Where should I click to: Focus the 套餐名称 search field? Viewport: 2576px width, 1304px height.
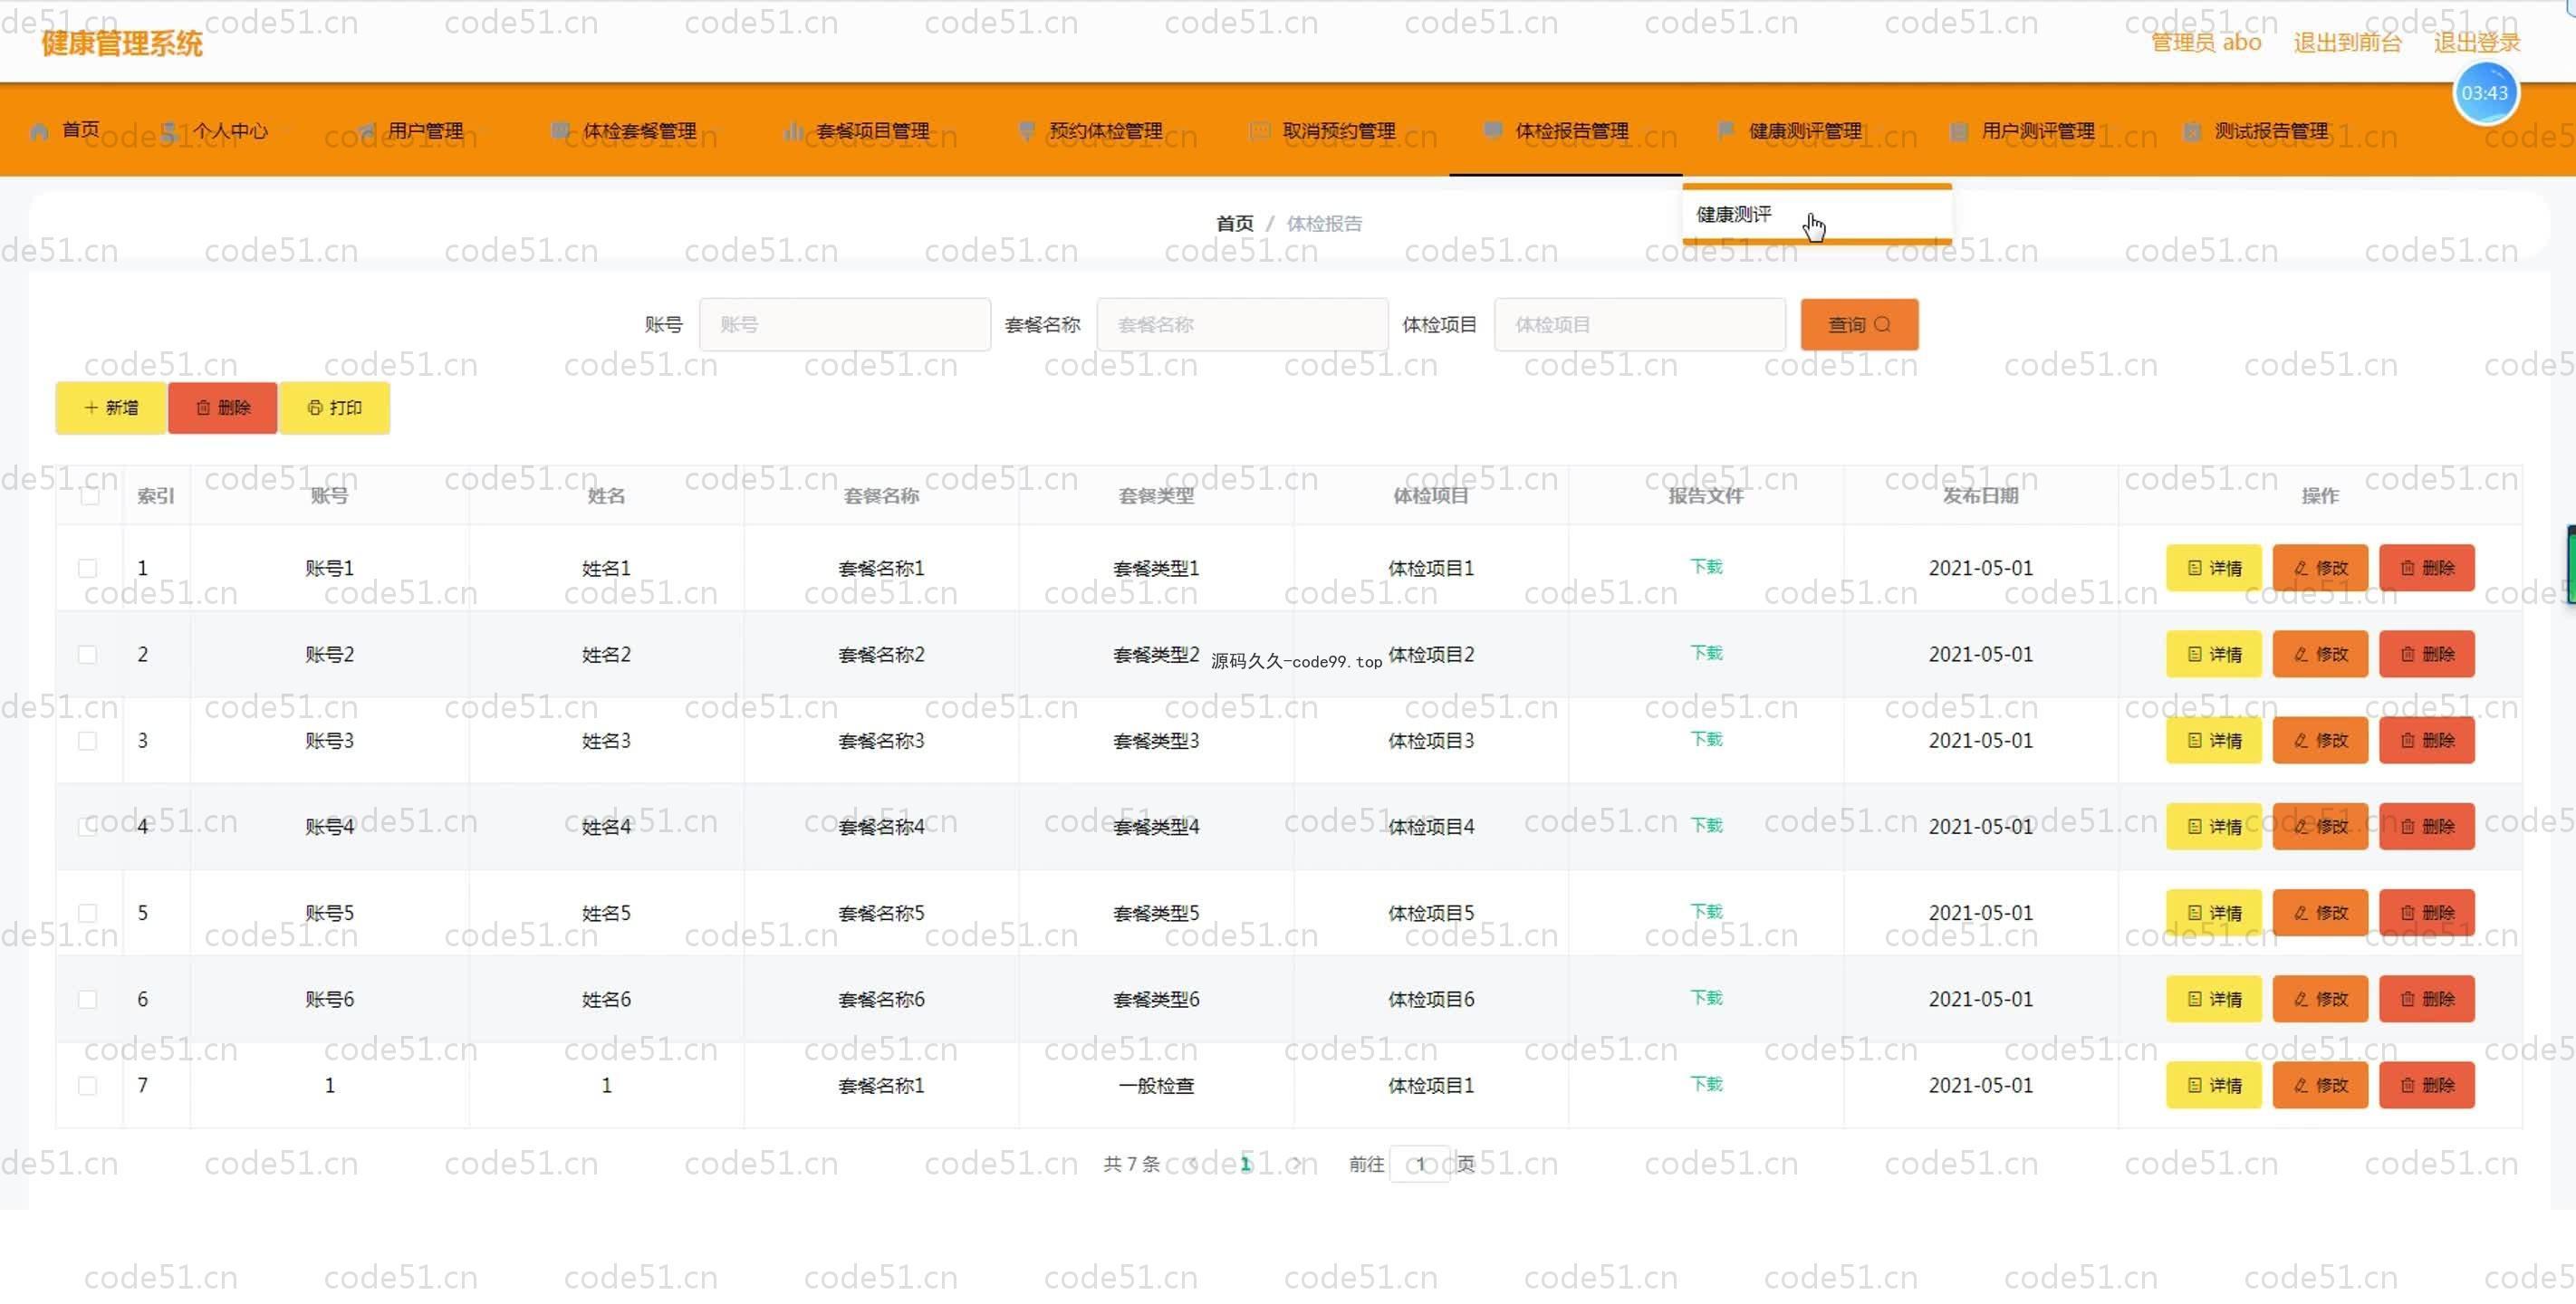pyautogui.click(x=1242, y=324)
